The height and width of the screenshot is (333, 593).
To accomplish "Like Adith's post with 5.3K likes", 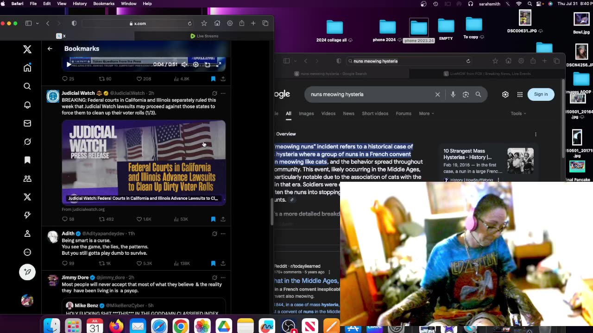I will point(144,264).
